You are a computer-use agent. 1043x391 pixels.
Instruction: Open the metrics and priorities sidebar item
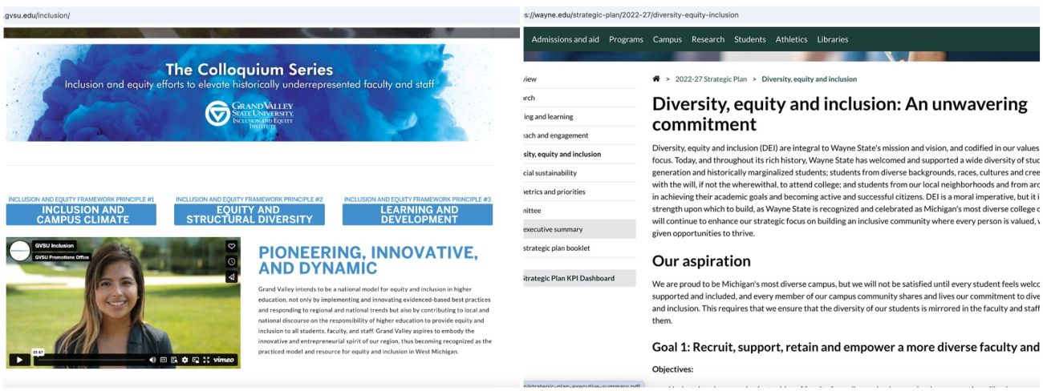click(579, 191)
